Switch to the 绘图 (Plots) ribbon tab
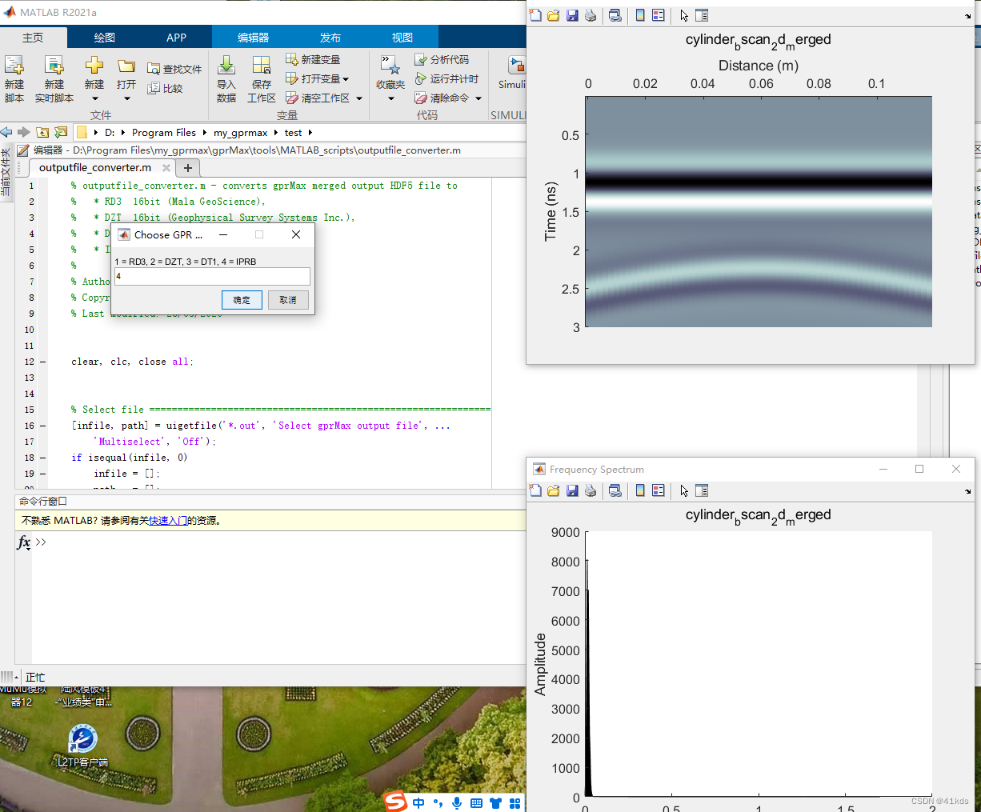This screenshot has height=812, width=981. [x=105, y=38]
